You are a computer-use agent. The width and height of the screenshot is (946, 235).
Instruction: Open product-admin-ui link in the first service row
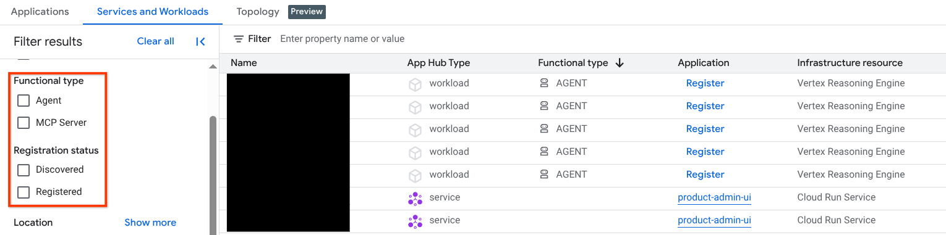(714, 197)
